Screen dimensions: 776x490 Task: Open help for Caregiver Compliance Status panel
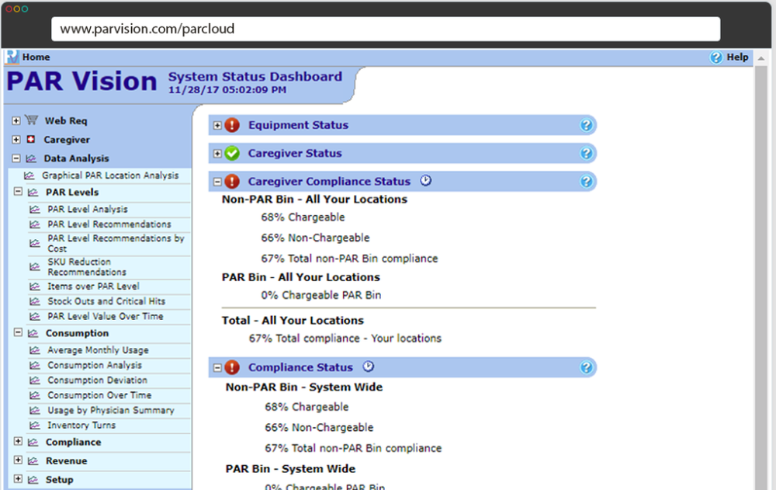[x=586, y=182]
